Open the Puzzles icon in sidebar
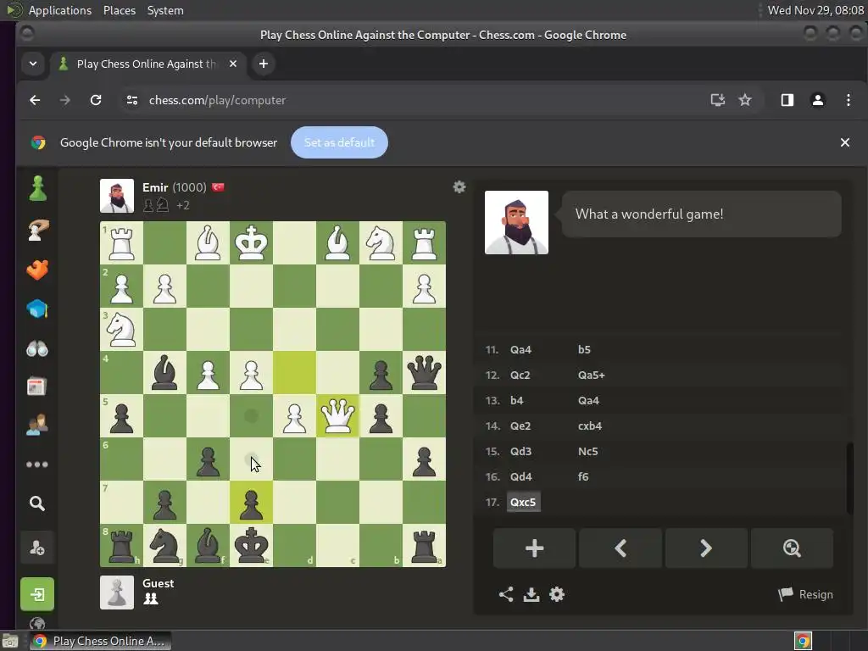Screen dimensions: 868x651 click(37, 270)
